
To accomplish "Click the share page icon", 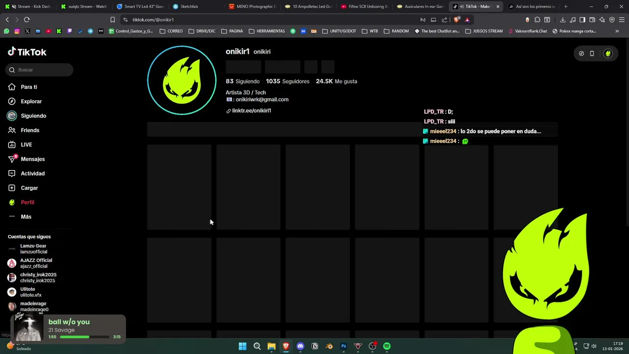I will (x=445, y=20).
